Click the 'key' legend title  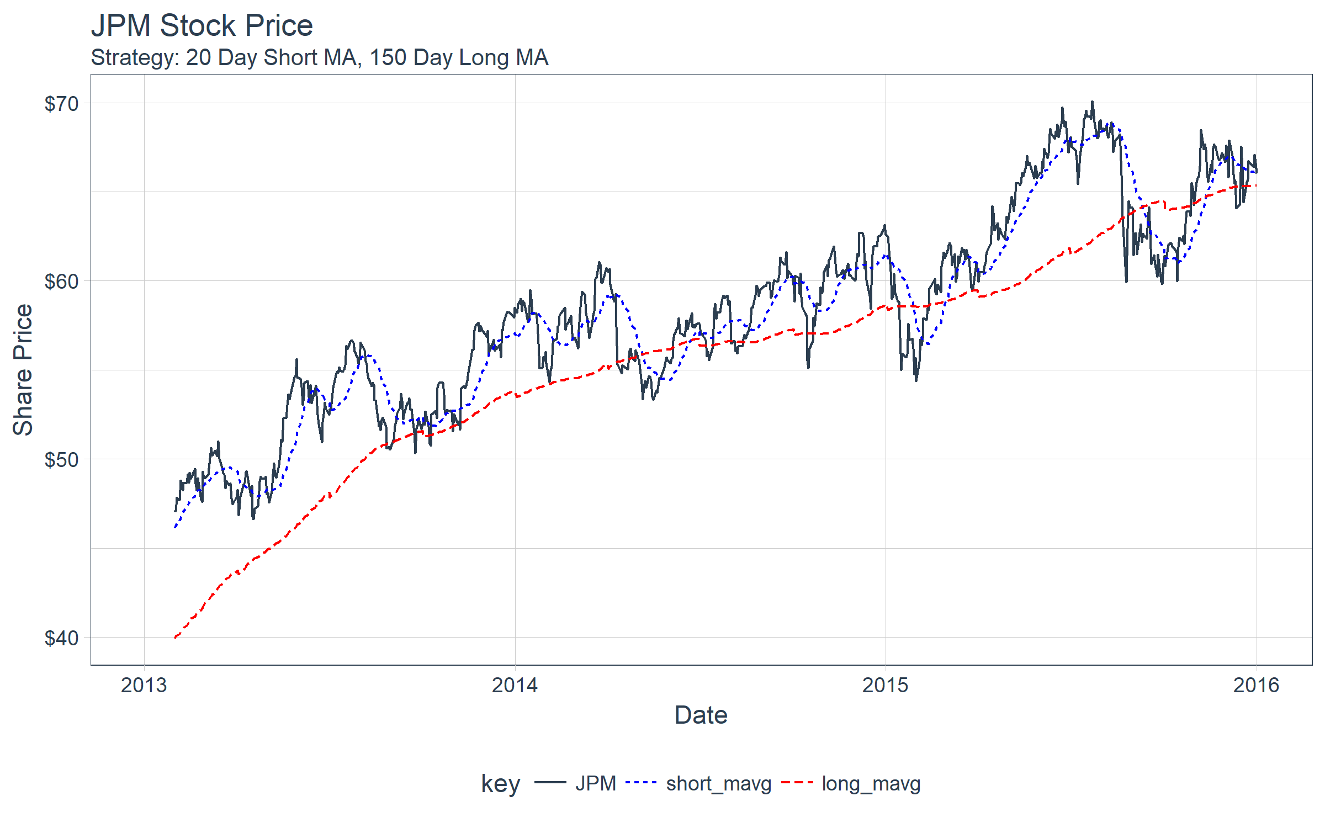pos(501,784)
